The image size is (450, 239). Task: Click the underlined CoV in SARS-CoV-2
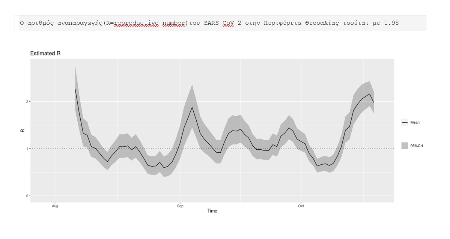coord(228,23)
